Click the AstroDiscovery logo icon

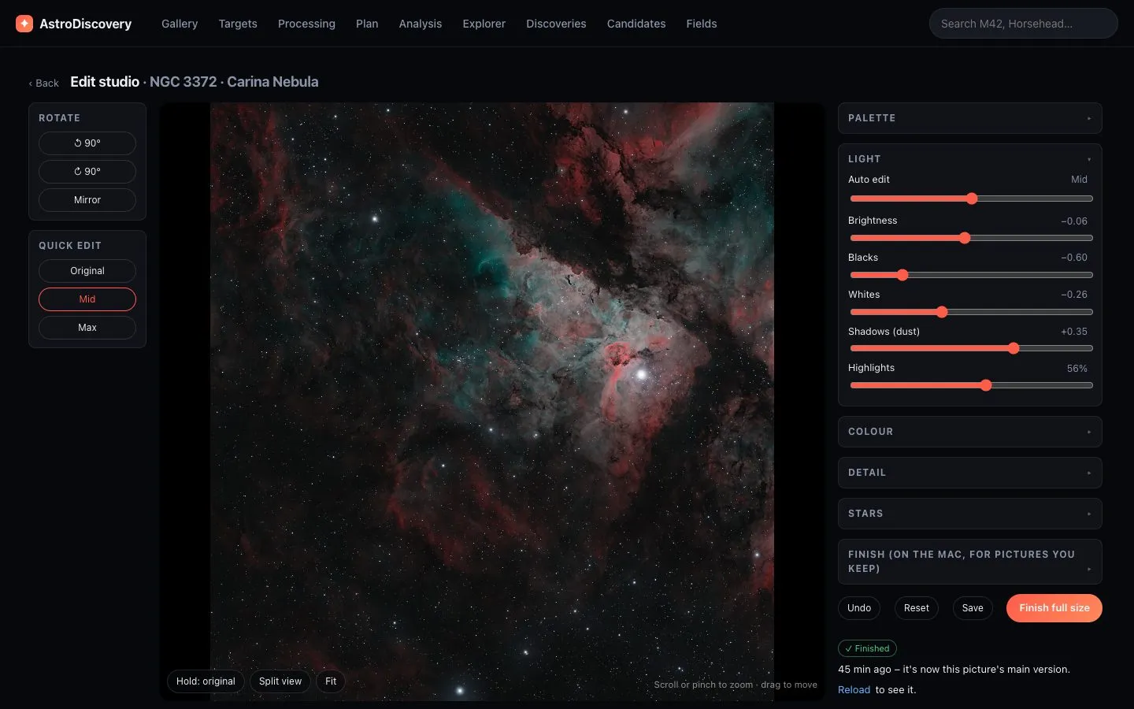[x=24, y=24]
